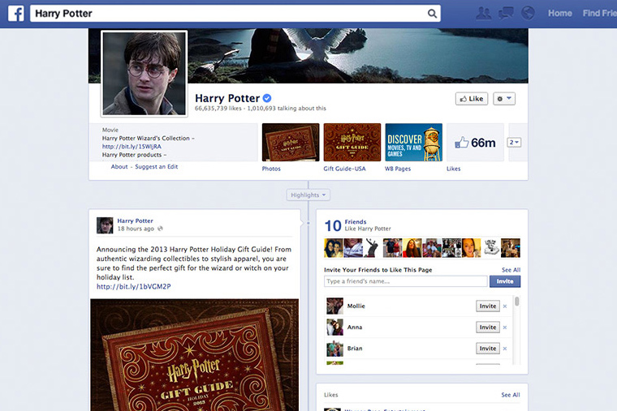617x411 pixels.
Task: Go to Home in the top bar
Action: coord(559,13)
